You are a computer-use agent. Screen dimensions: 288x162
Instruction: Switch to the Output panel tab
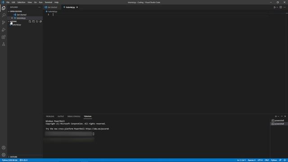(x=61, y=117)
